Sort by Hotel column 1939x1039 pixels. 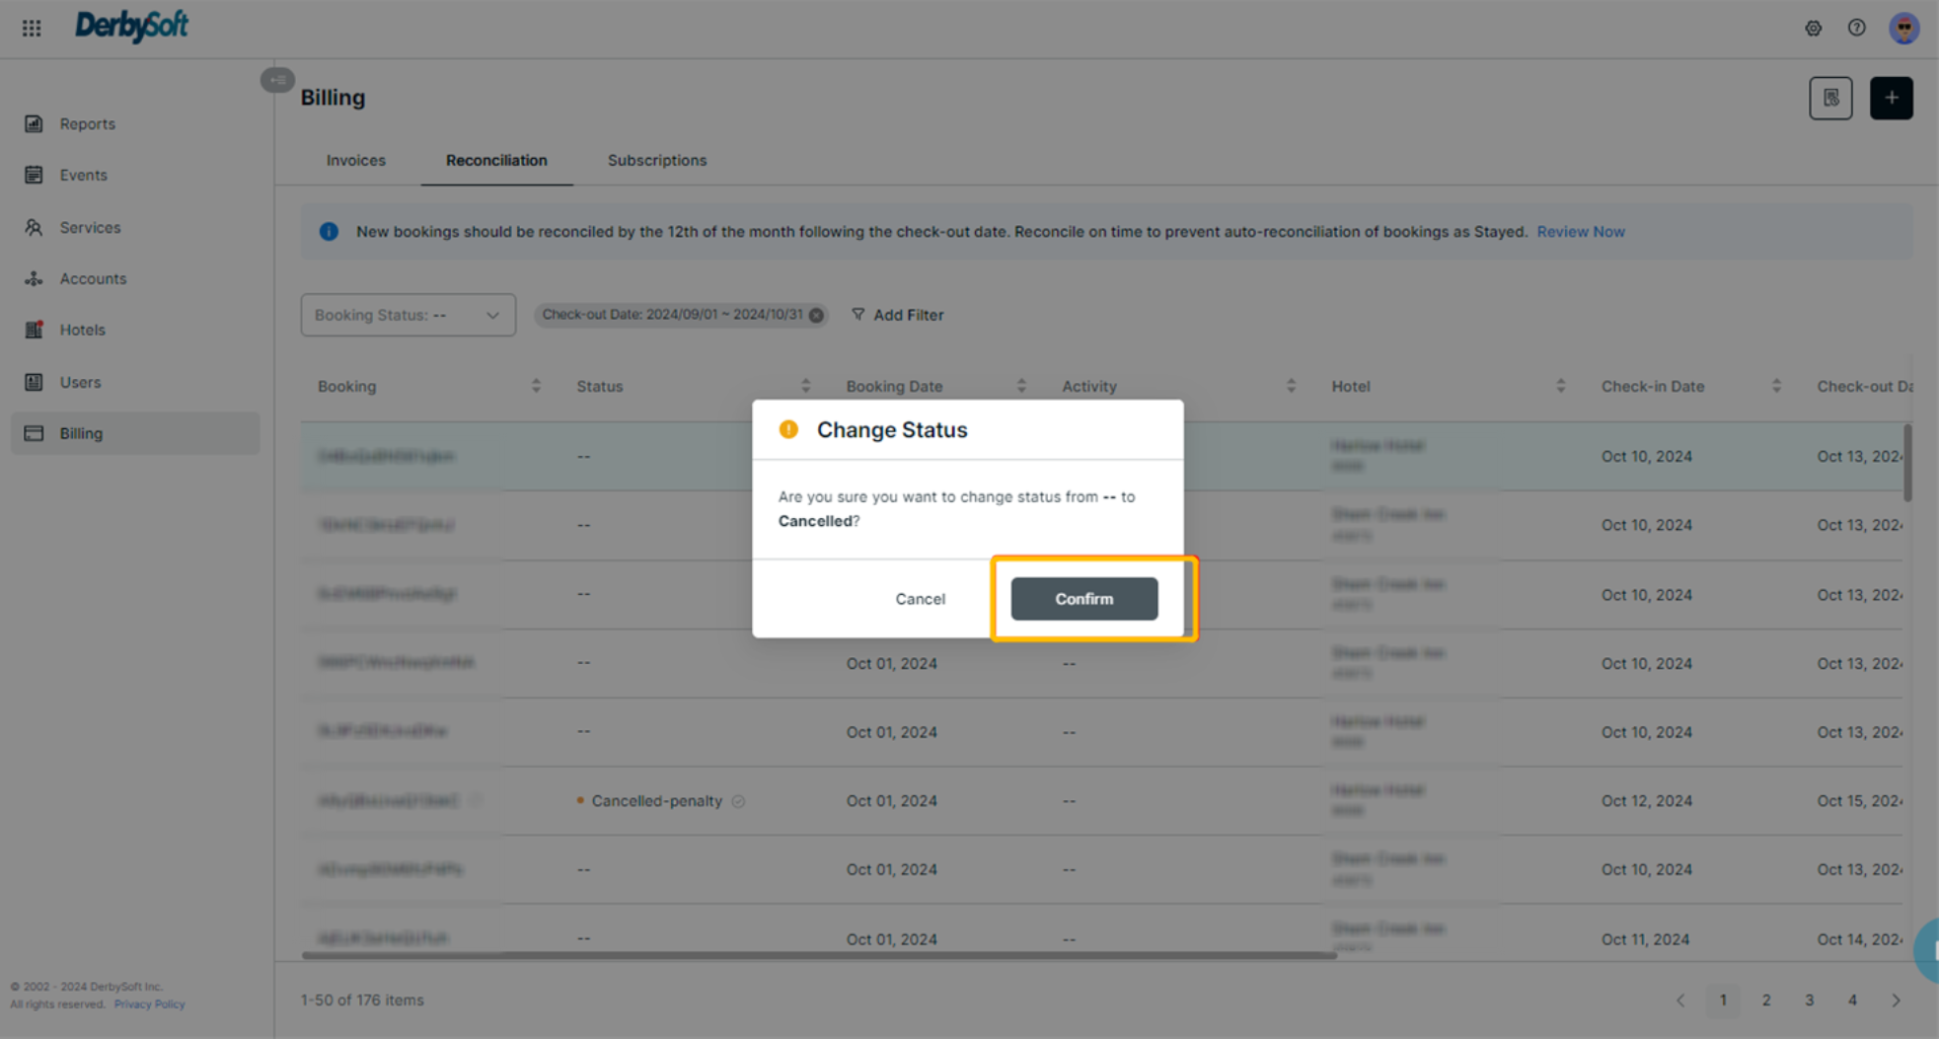1560,386
